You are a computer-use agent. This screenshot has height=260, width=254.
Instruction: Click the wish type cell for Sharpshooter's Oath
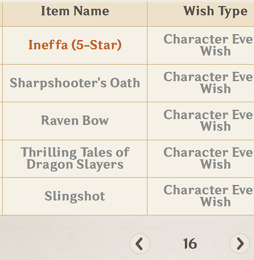[x=201, y=83]
